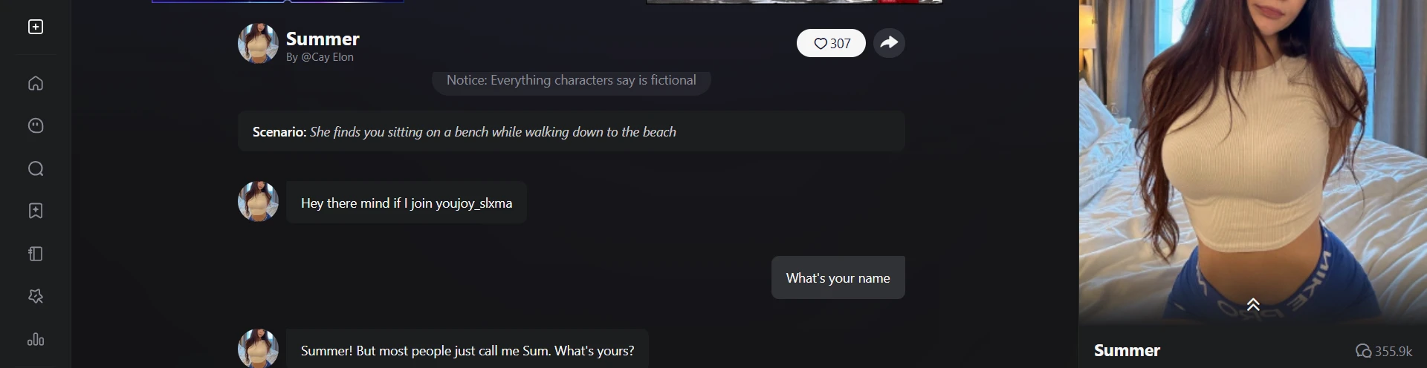Viewport: 1427px width, 368px height.
Task: Select the "What's your name" message bubble
Action: click(838, 278)
